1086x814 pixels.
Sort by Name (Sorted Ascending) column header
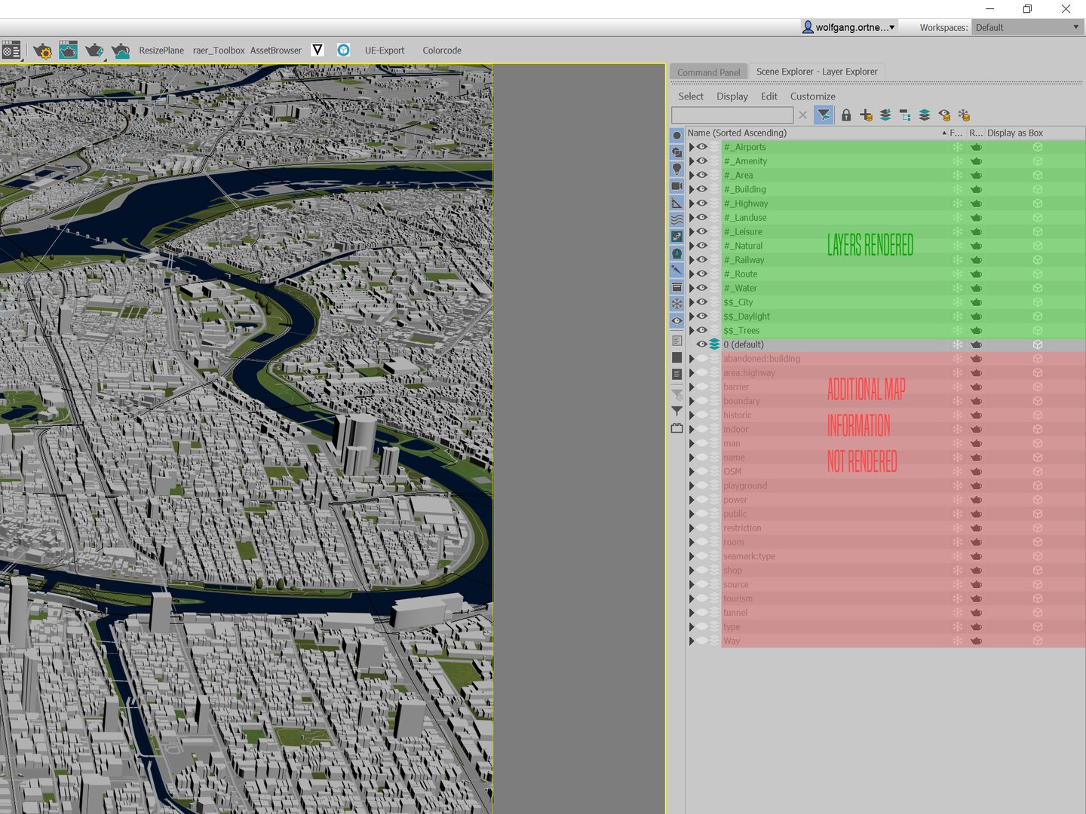tap(817, 133)
